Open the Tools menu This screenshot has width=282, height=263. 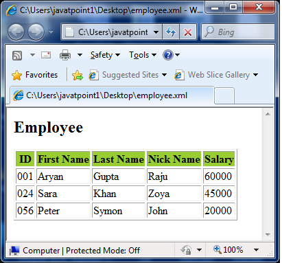(143, 55)
